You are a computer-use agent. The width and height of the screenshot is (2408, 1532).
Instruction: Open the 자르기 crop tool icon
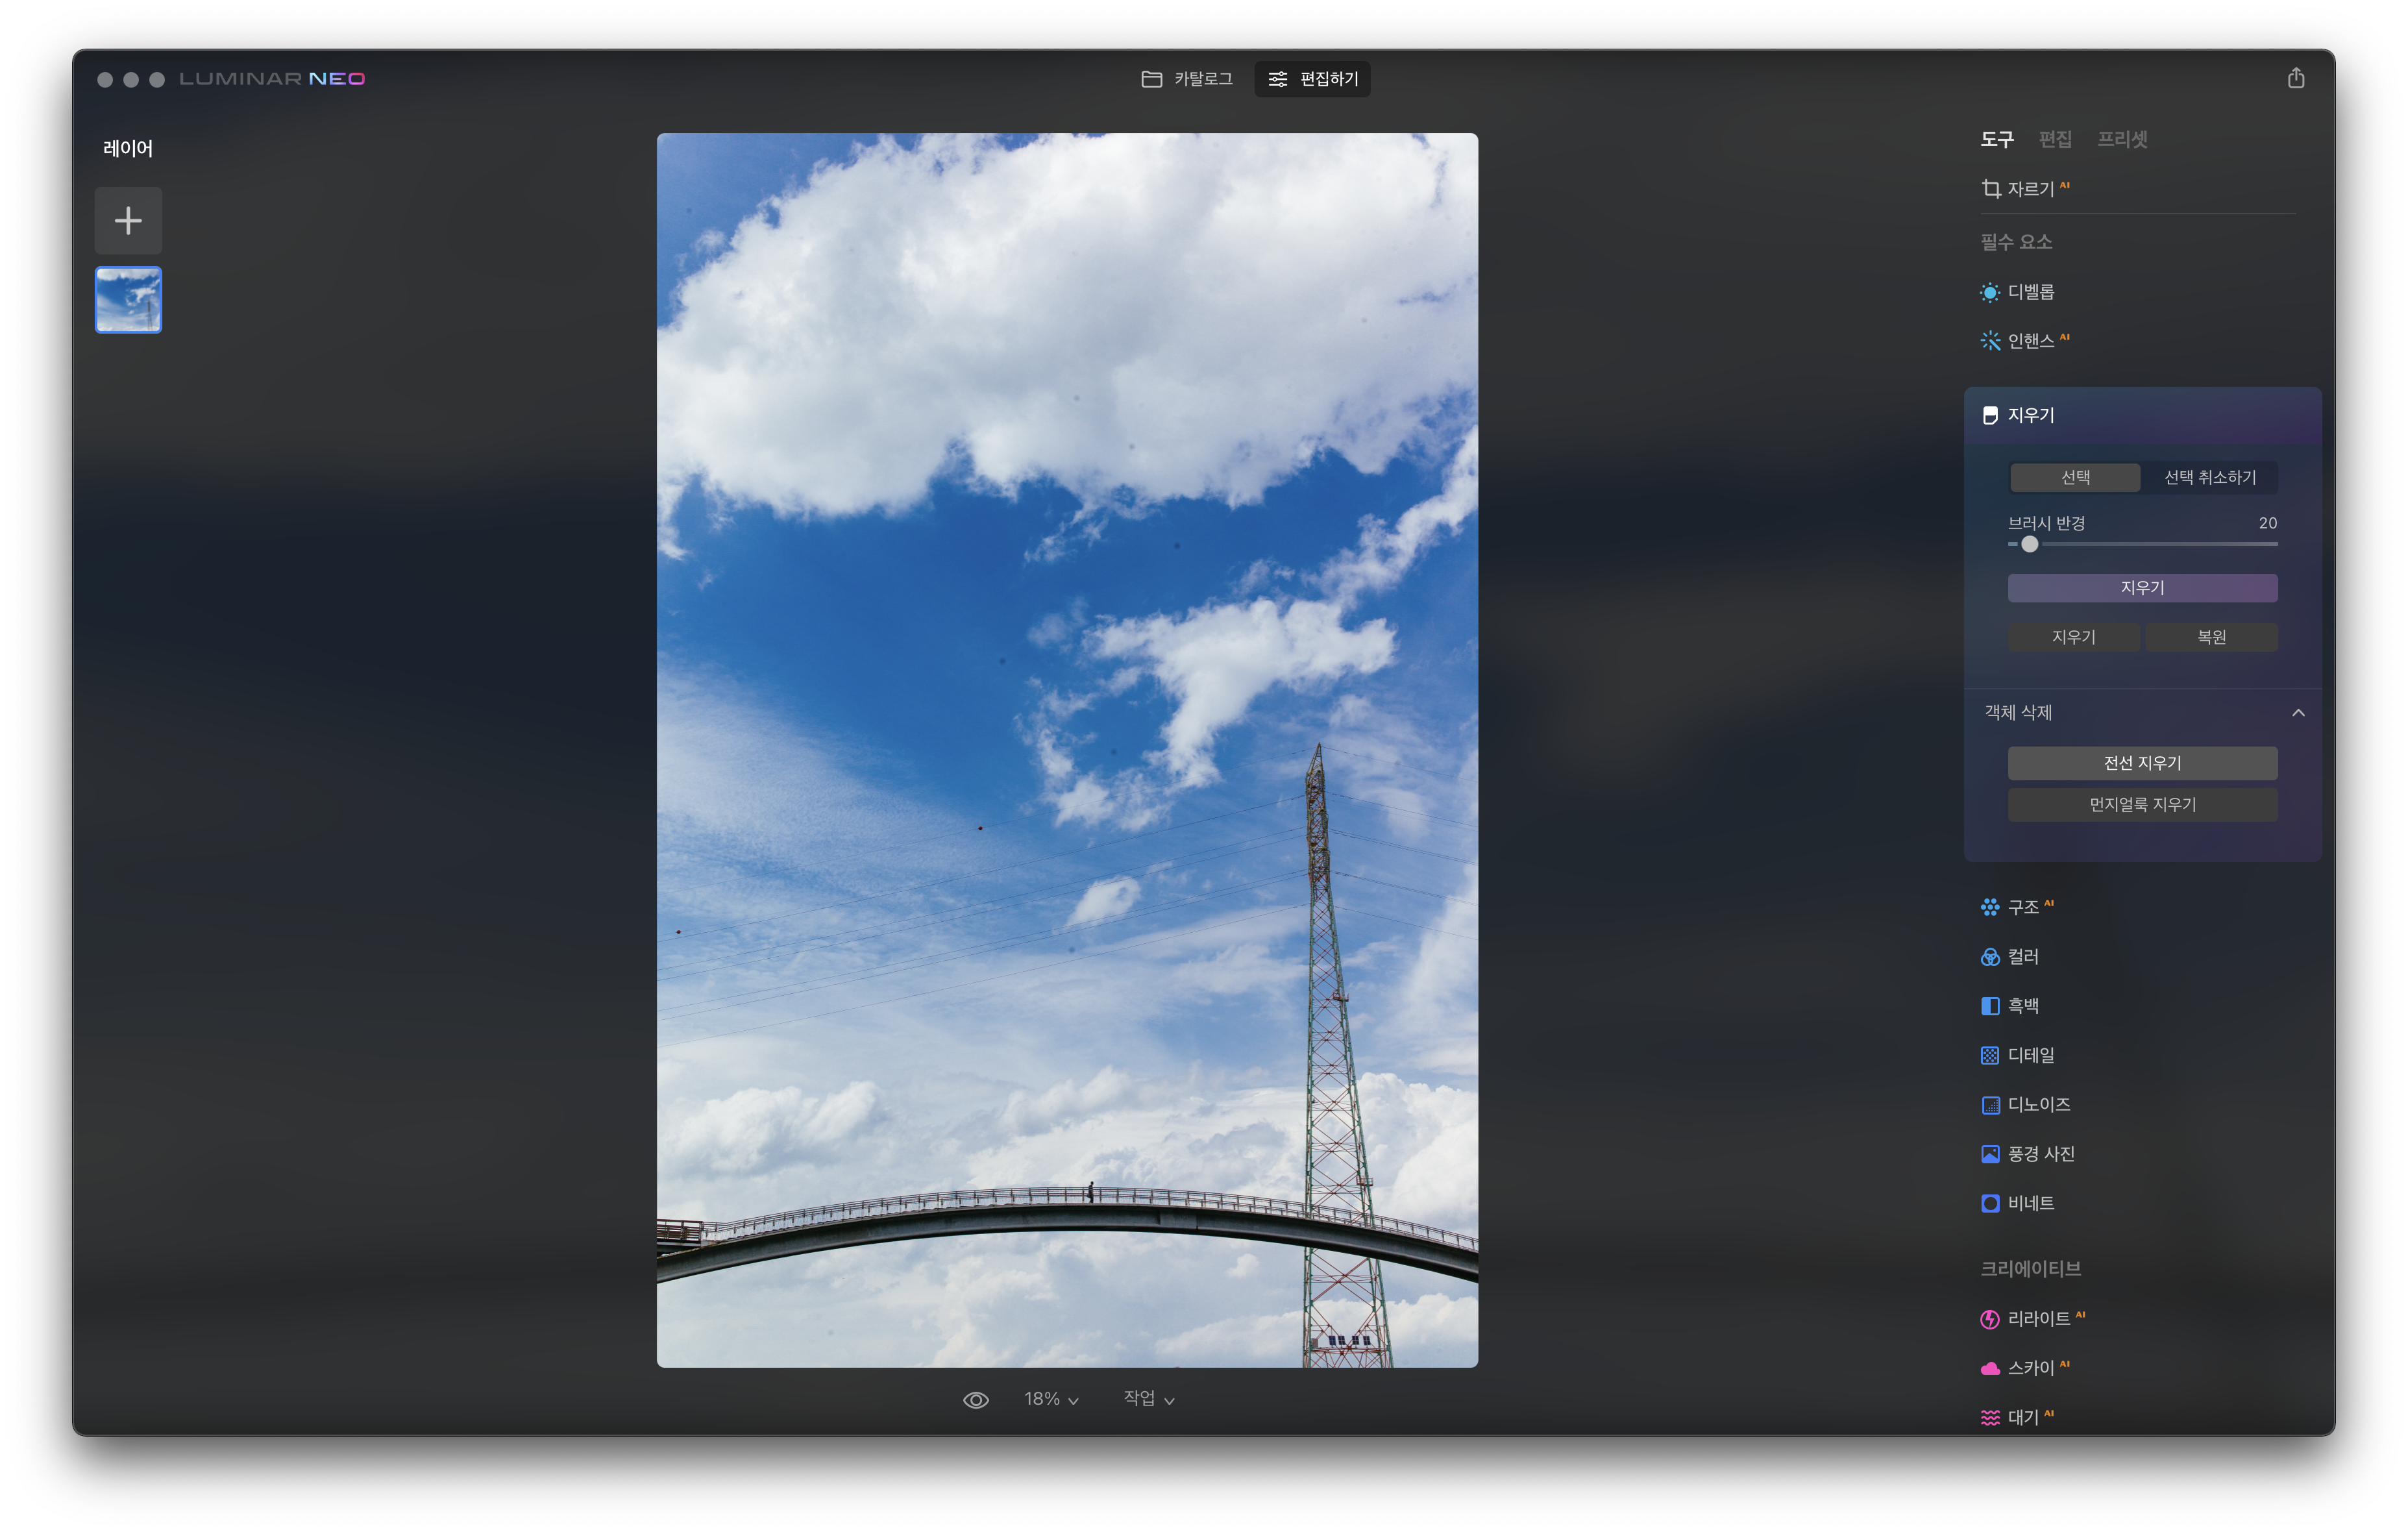[1991, 189]
